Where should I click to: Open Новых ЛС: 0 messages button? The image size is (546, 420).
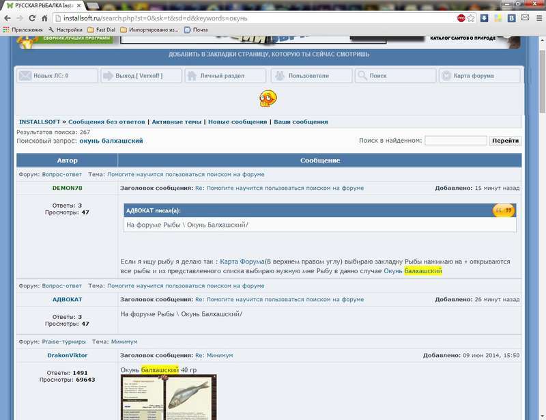click(57, 76)
